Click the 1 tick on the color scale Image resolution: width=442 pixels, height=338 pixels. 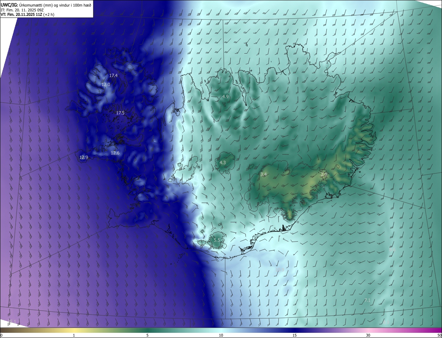[74, 335]
